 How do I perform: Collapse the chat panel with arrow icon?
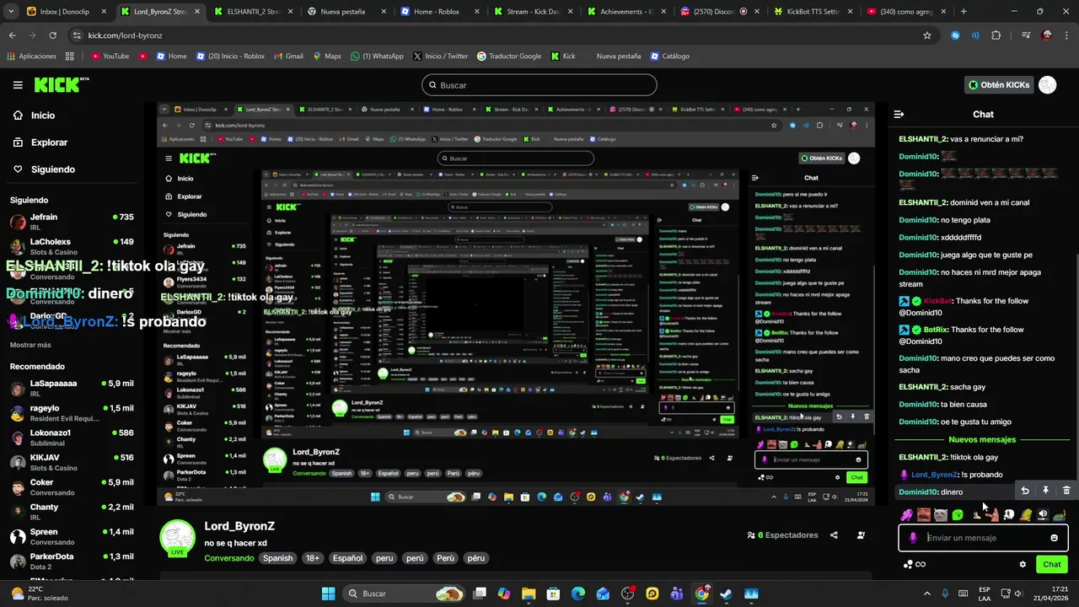coord(899,115)
